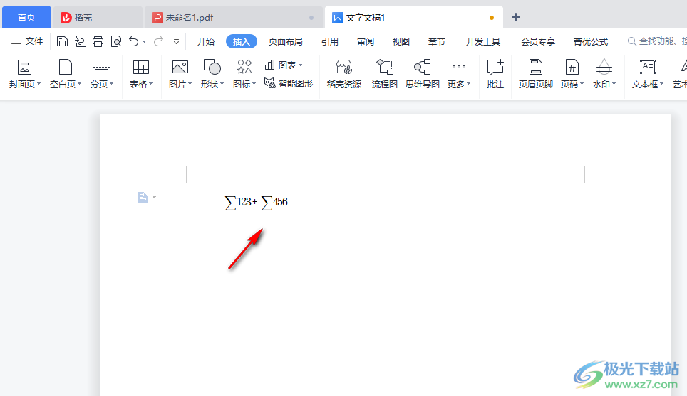
Task: Open the 章节 ribbon tab
Action: pos(436,41)
